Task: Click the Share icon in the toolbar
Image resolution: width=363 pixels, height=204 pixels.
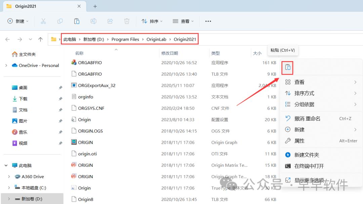Action: 110,21
